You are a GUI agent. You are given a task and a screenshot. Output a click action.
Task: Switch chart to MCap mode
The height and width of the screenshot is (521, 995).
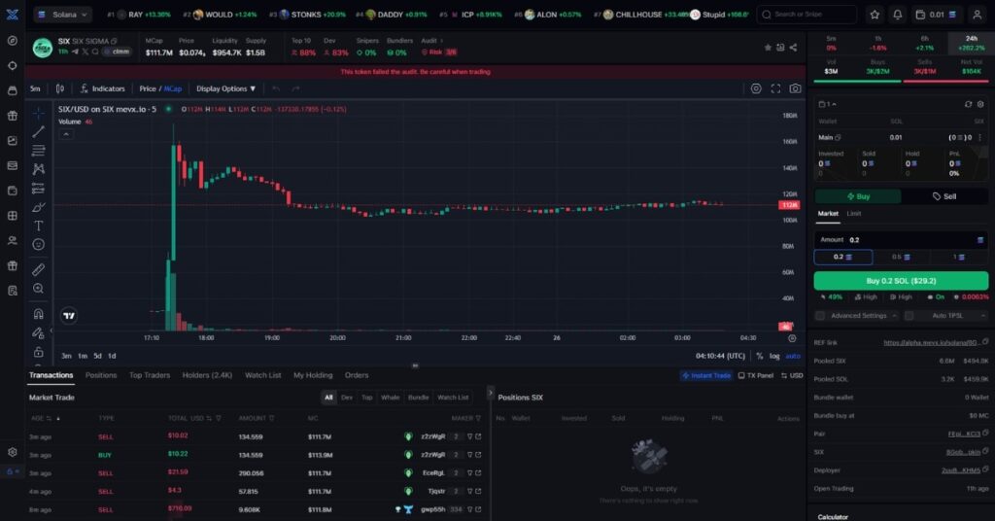click(x=173, y=88)
